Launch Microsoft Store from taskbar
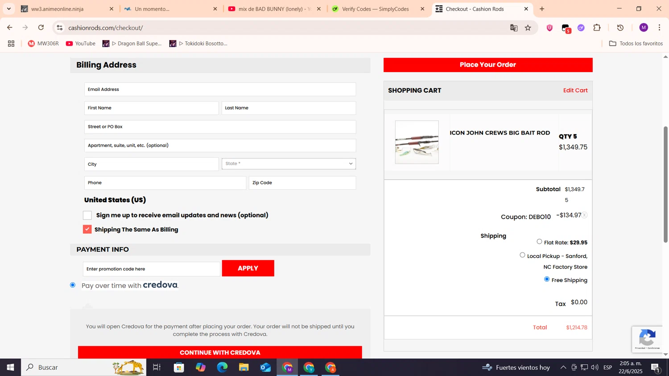The height and width of the screenshot is (376, 669). (179, 367)
